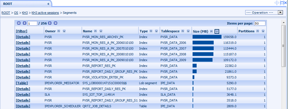Open KH3 active sessions breadcrumb link
288x109 pixels.
[45, 13]
